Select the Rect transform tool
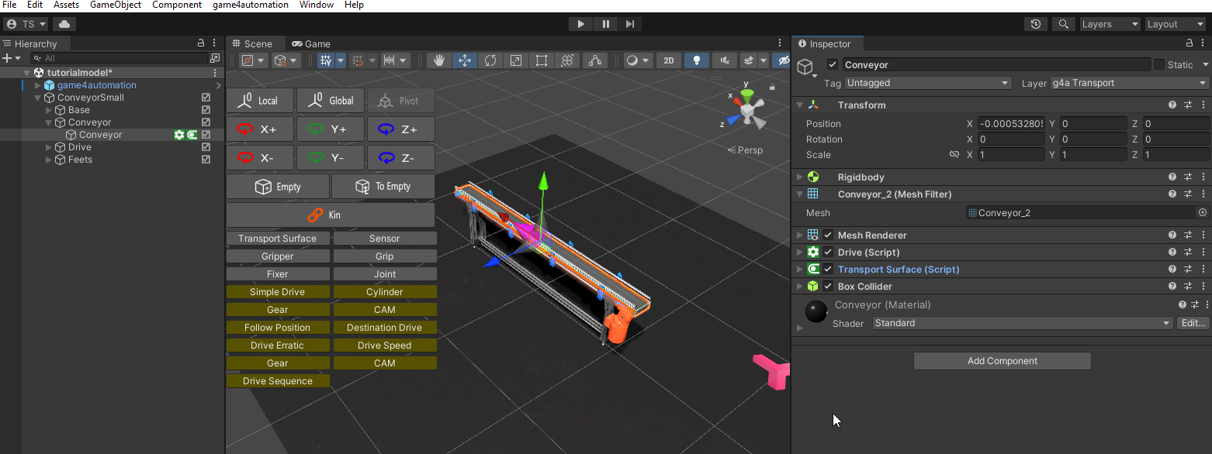The width and height of the screenshot is (1212, 454). [542, 60]
